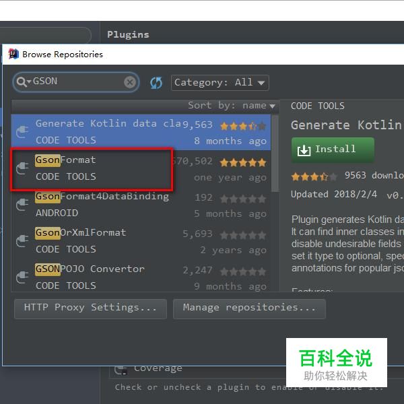Click the Plugins heading in Settings window
The image size is (404, 404).
click(x=128, y=34)
